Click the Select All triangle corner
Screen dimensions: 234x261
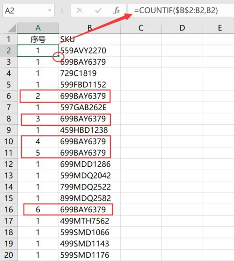[12, 28]
